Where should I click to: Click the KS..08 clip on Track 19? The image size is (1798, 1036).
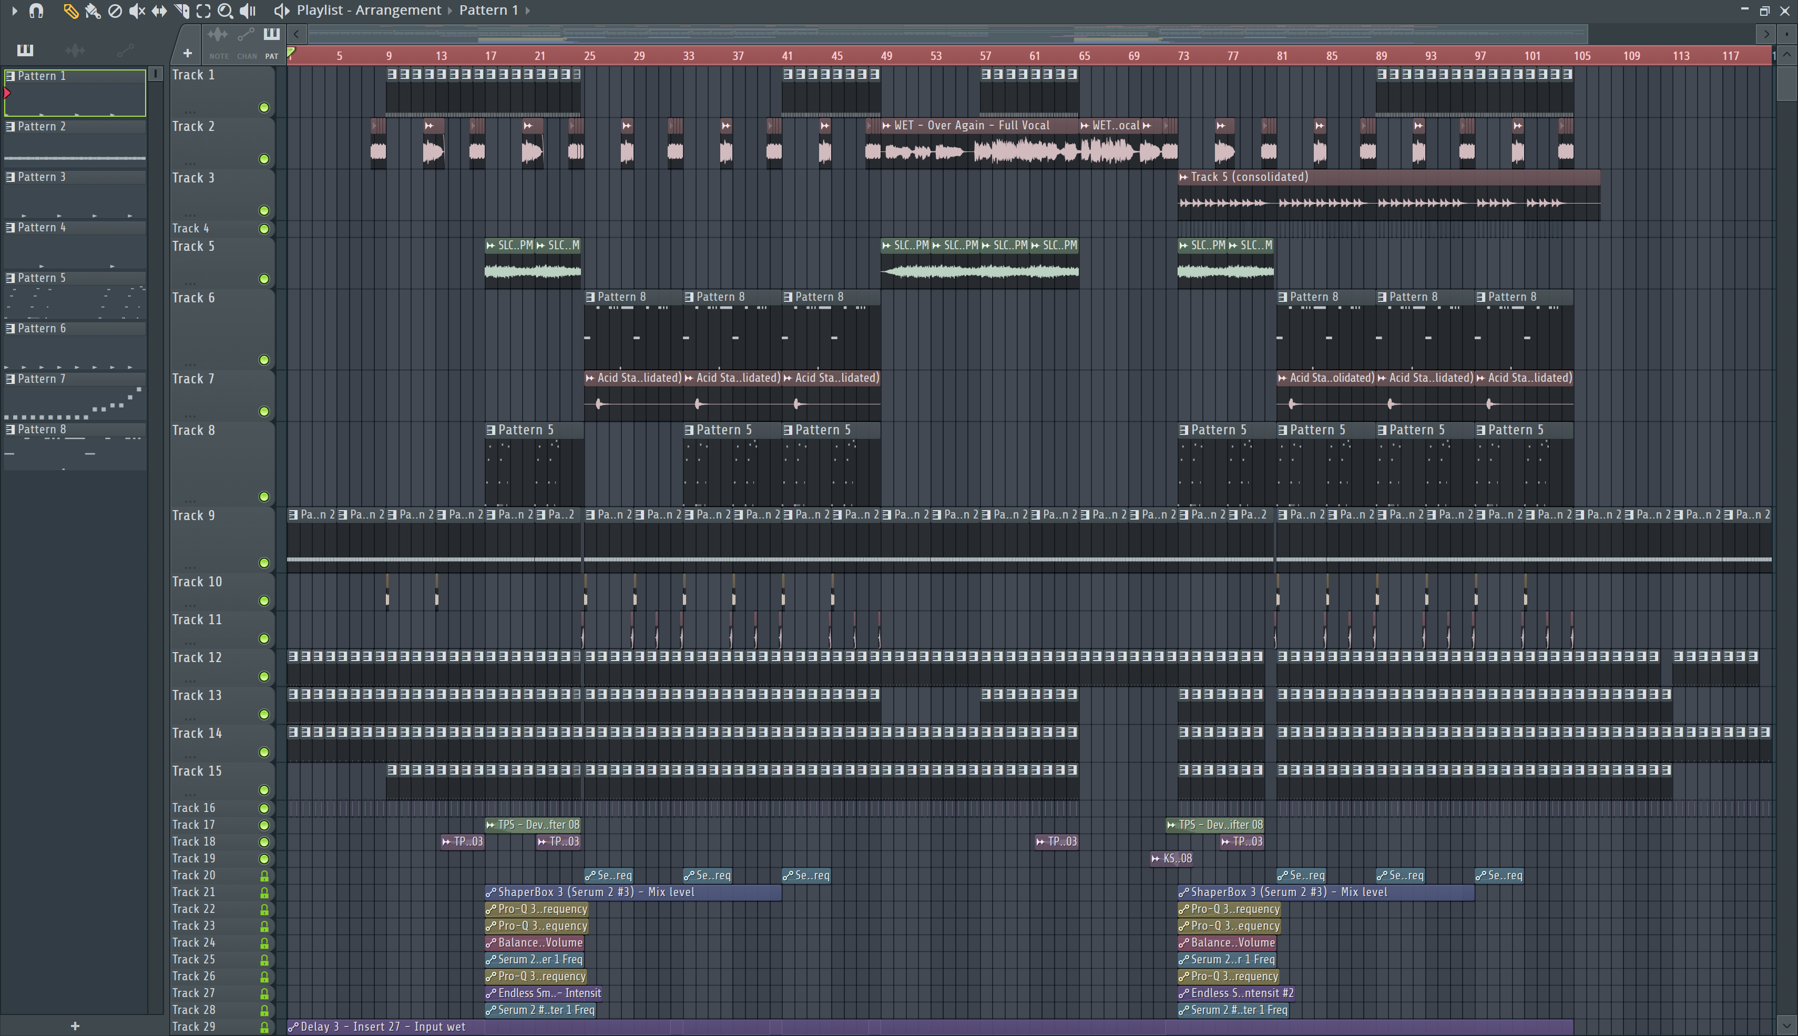(x=1172, y=858)
